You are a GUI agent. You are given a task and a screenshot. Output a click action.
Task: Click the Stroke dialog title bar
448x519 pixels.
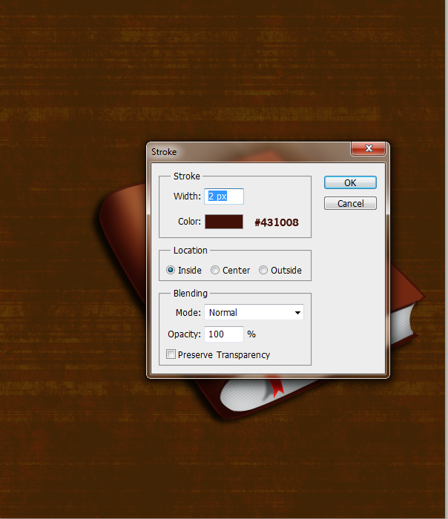[x=248, y=152]
